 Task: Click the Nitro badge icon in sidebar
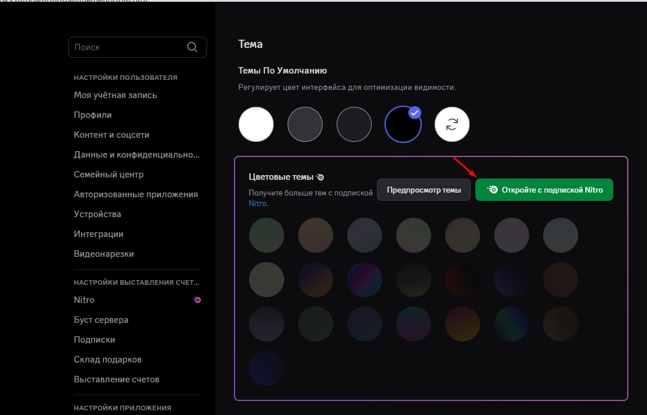197,300
